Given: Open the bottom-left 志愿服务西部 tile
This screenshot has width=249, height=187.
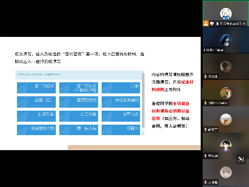Looking at the screenshot, I should (x=36, y=130).
